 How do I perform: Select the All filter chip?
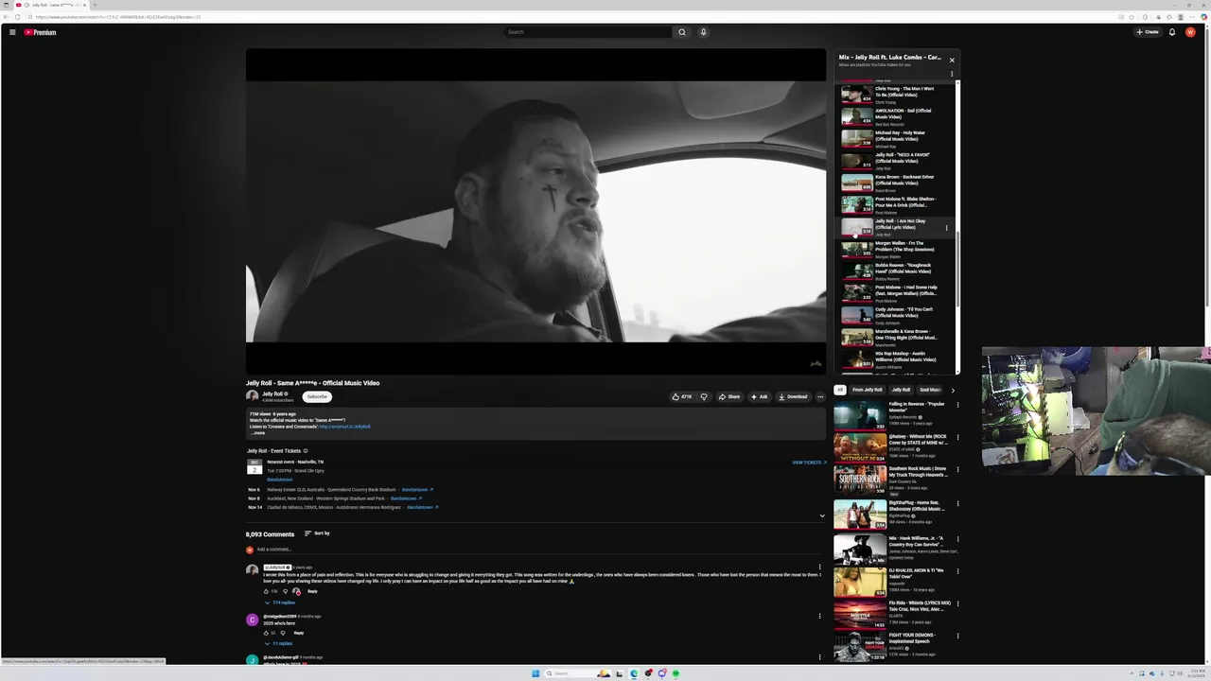click(839, 390)
